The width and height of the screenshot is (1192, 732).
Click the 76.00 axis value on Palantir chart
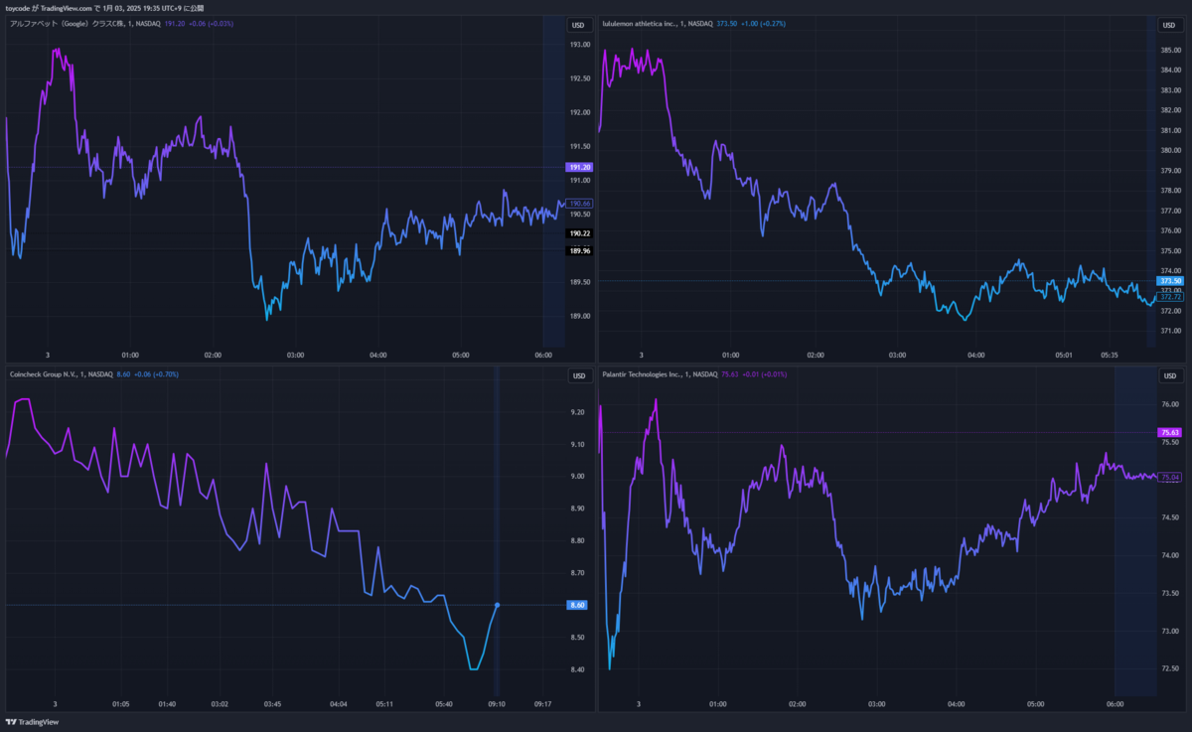[1170, 404]
